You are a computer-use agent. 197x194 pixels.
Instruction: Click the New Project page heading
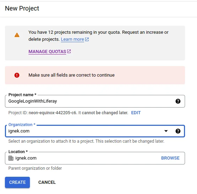[x=22, y=8]
